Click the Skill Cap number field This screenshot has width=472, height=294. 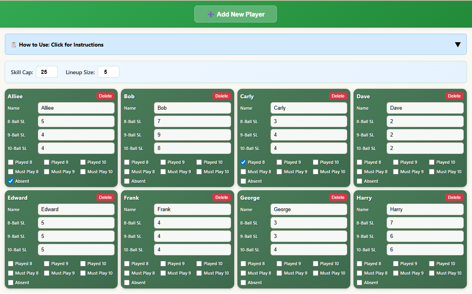pyautogui.click(x=47, y=72)
